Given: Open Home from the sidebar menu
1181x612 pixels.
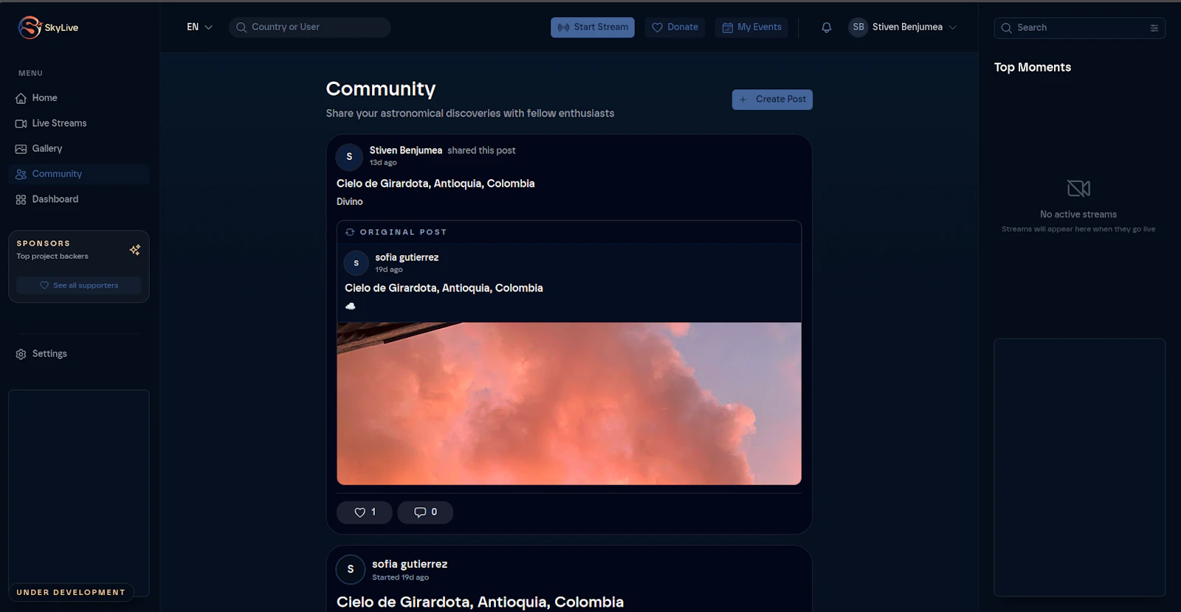Looking at the screenshot, I should [79, 98].
